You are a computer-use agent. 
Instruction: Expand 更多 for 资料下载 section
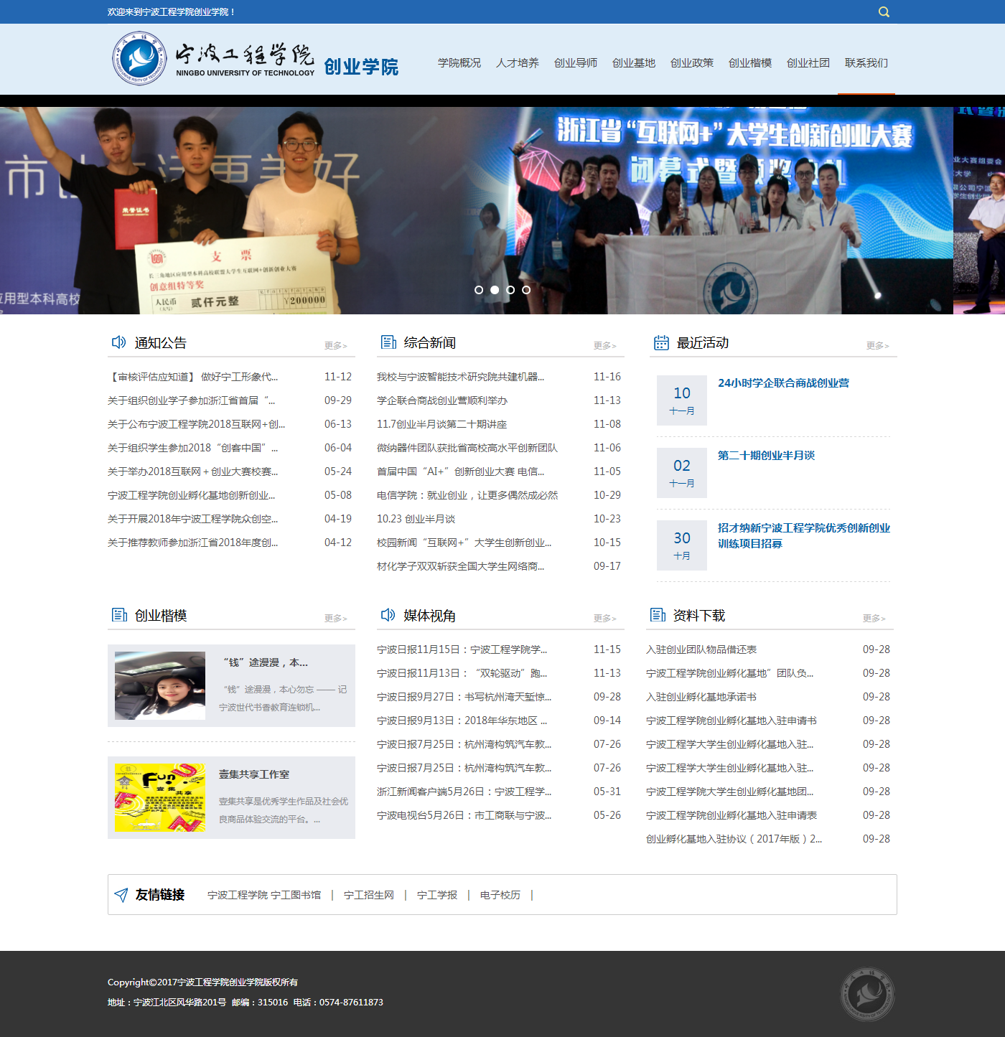click(874, 619)
